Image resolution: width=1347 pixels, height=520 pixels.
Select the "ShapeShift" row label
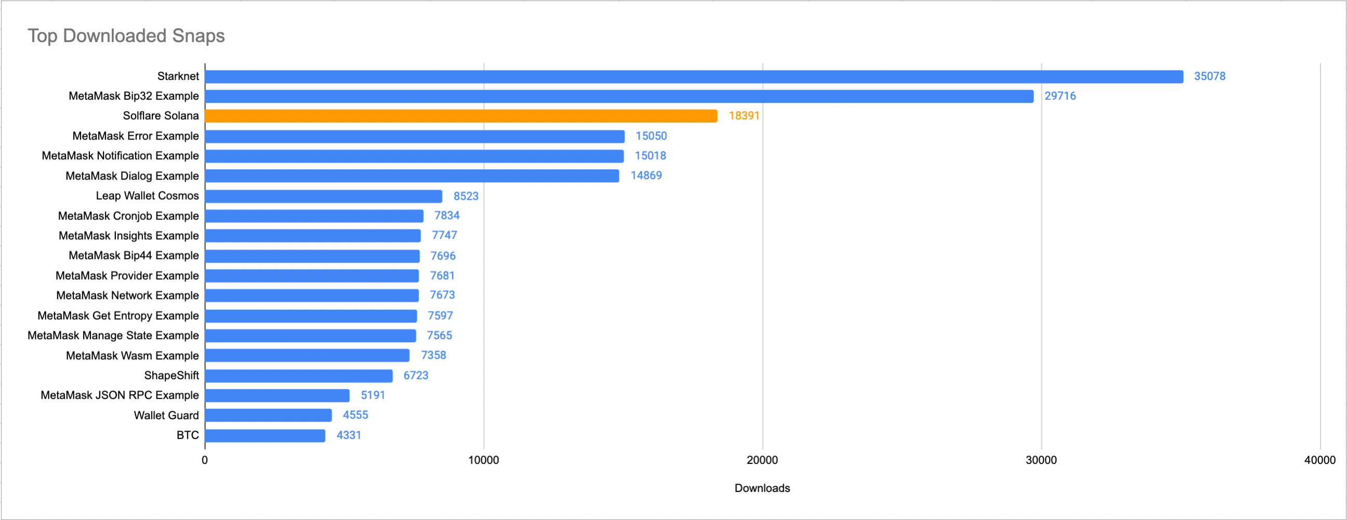pyautogui.click(x=171, y=375)
